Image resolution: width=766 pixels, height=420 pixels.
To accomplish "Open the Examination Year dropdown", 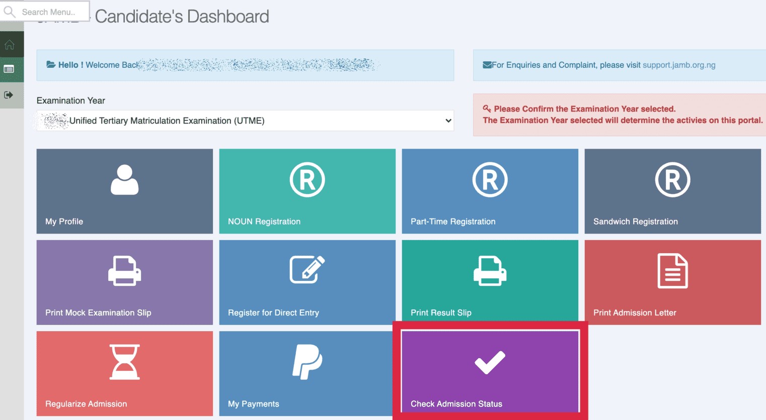I will point(245,121).
